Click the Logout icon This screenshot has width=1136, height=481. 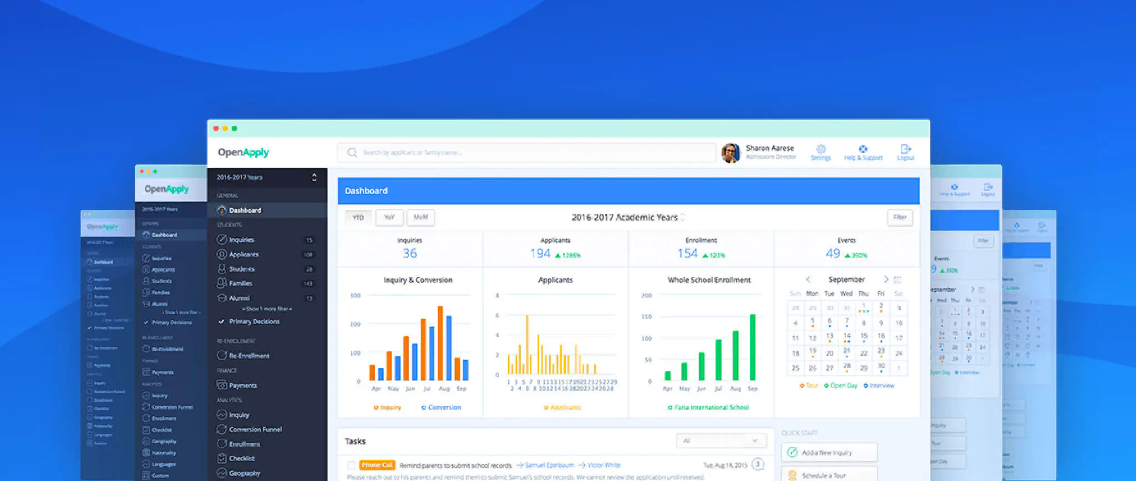[905, 150]
